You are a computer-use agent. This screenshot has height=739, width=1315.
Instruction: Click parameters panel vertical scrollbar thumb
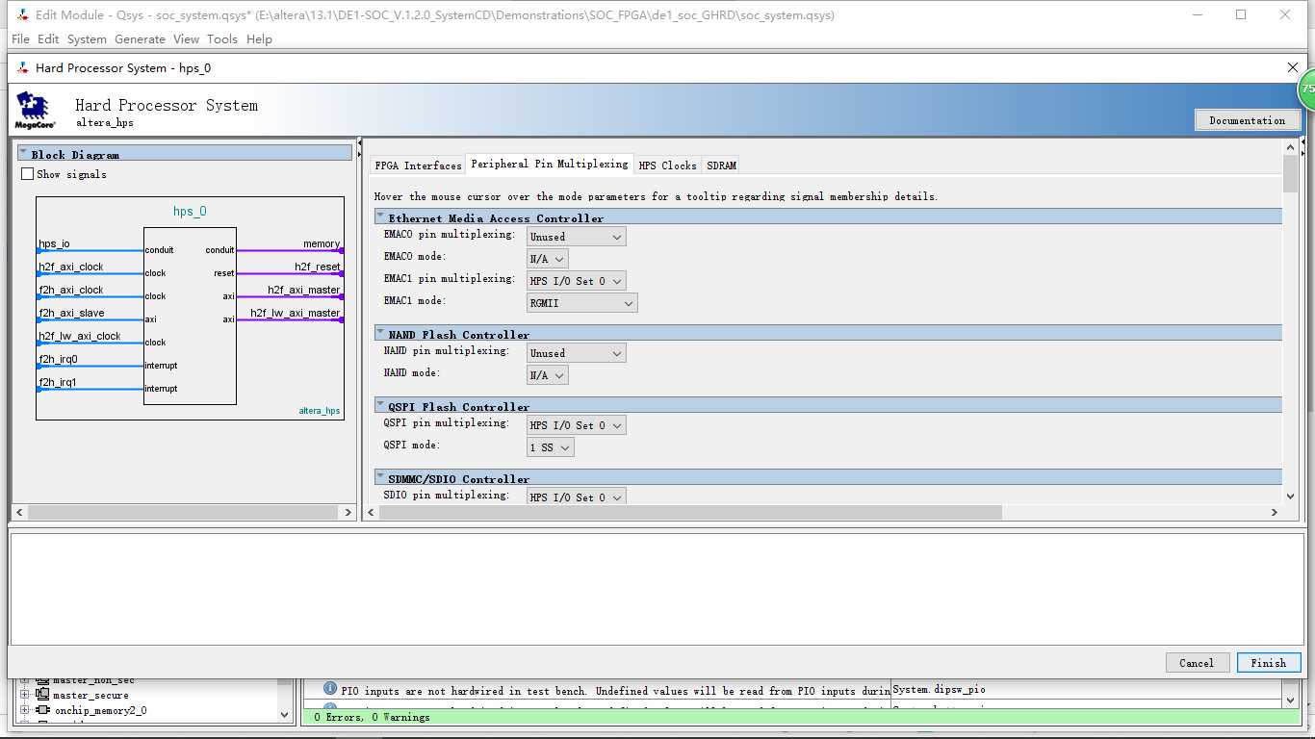[x=1291, y=173]
